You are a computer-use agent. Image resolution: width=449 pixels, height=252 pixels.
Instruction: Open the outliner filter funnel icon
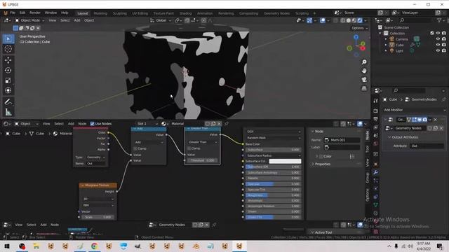[x=439, y=20]
